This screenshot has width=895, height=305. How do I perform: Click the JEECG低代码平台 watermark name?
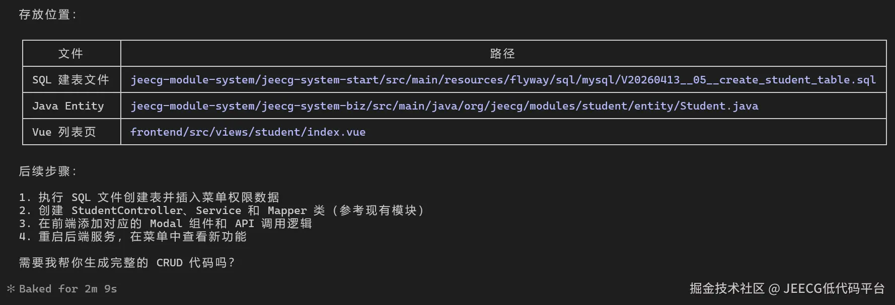834,288
